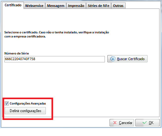Toggle the Configurações Avançadas checkbox
Viewport: 162px width, 136px height.
click(7, 103)
